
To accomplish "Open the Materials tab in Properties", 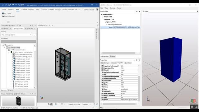I will pos(113,63).
